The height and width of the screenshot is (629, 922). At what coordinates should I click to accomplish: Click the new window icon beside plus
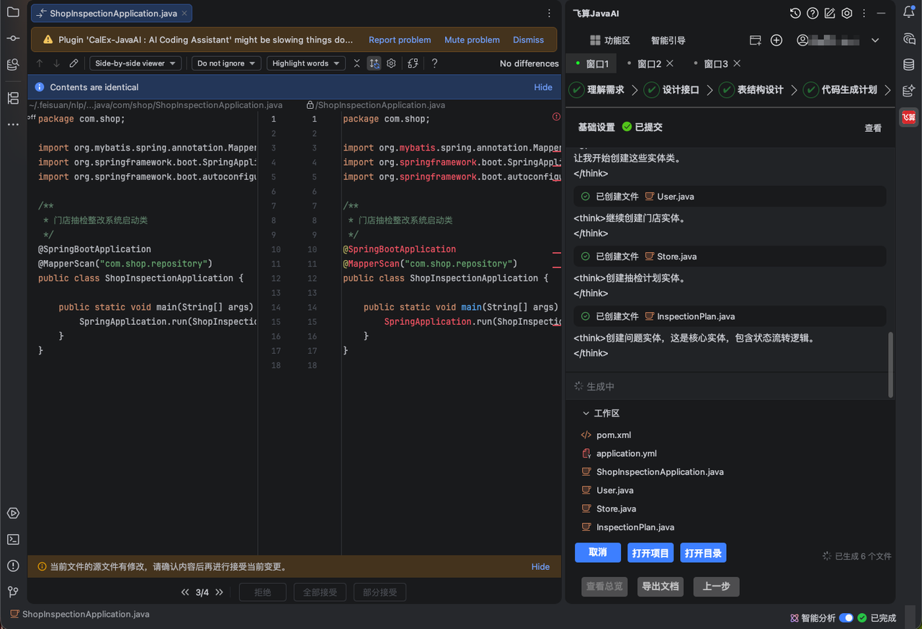point(755,40)
